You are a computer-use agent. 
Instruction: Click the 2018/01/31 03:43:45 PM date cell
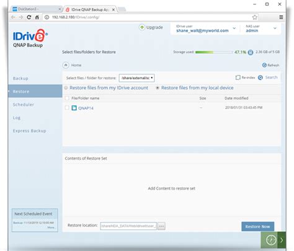244,108
